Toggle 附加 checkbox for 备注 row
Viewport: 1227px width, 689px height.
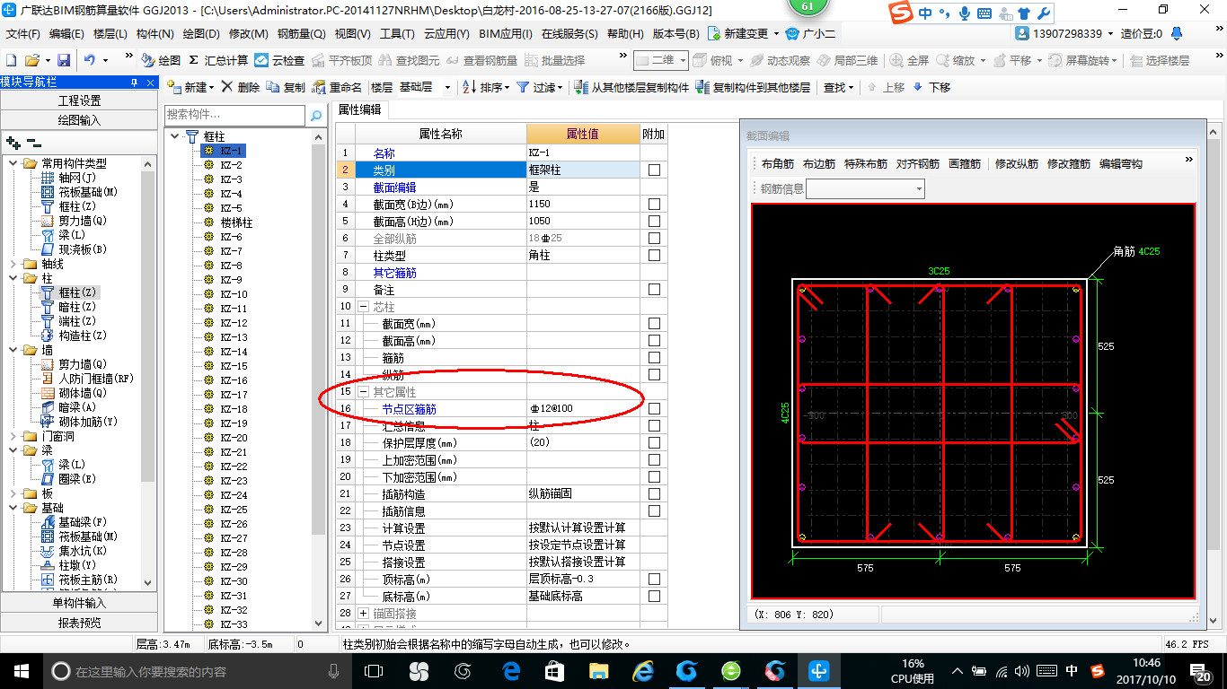[x=654, y=289]
